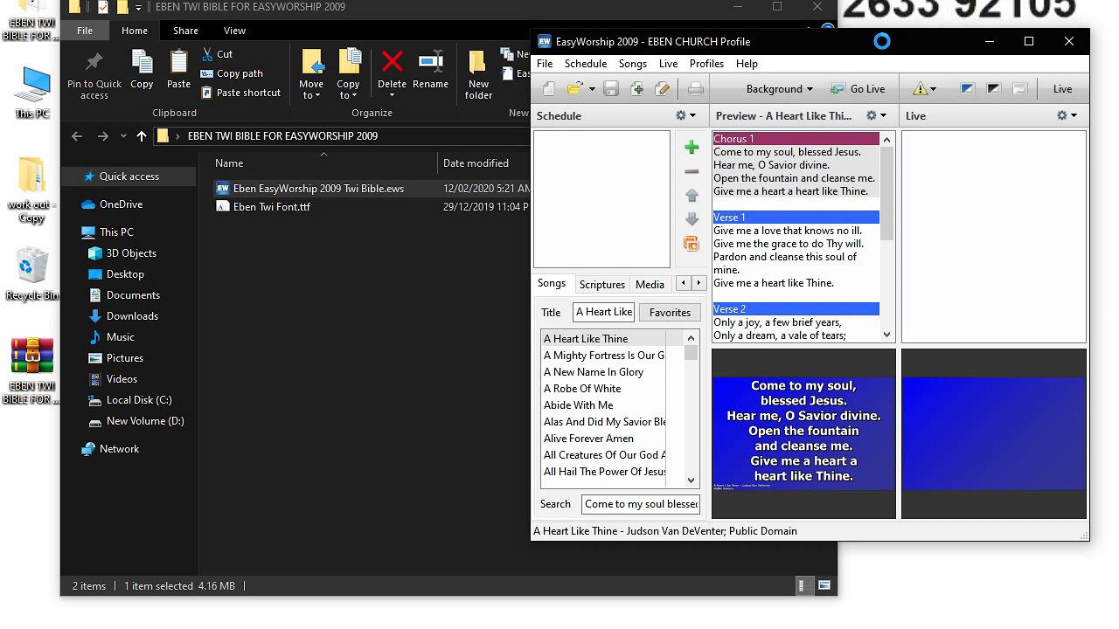Screen dimensions: 1119x629
Task: Click the green plus add-to-schedule icon
Action: click(692, 148)
